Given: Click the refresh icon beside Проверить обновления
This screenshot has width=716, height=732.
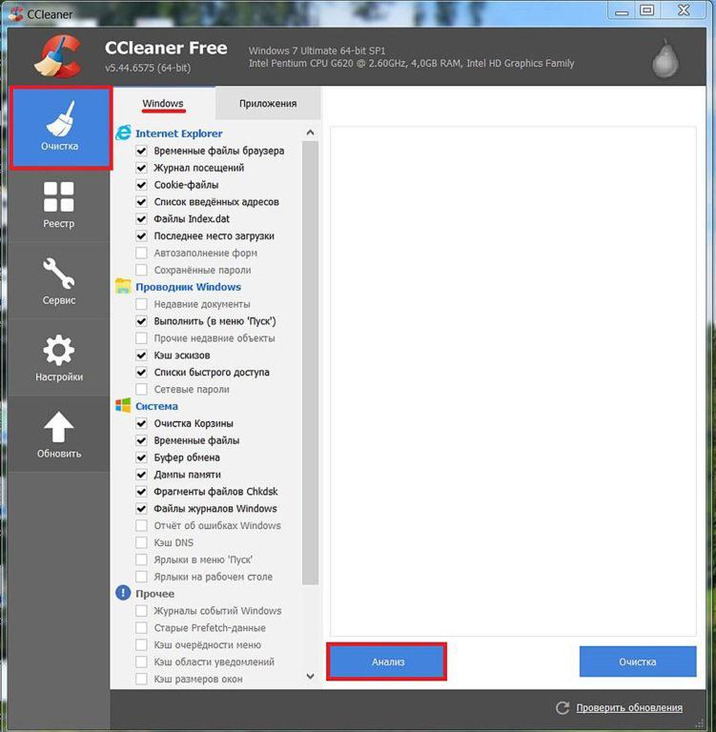Looking at the screenshot, I should (x=563, y=708).
